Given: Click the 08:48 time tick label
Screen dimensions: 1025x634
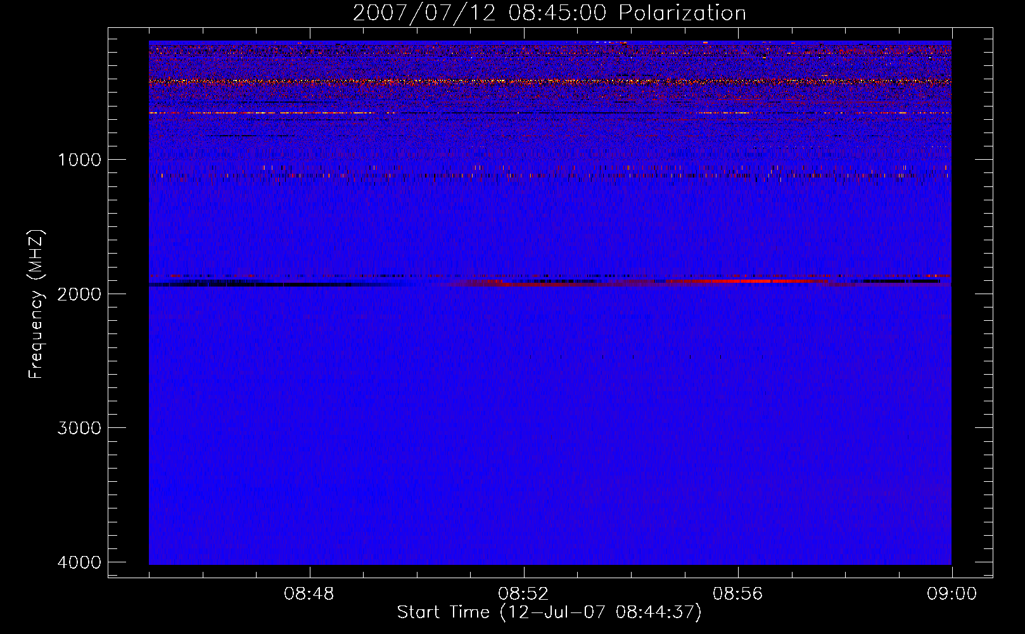Looking at the screenshot, I should tap(309, 594).
